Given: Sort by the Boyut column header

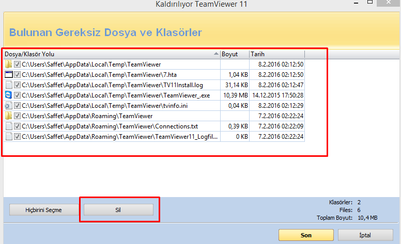Looking at the screenshot, I should point(235,54).
